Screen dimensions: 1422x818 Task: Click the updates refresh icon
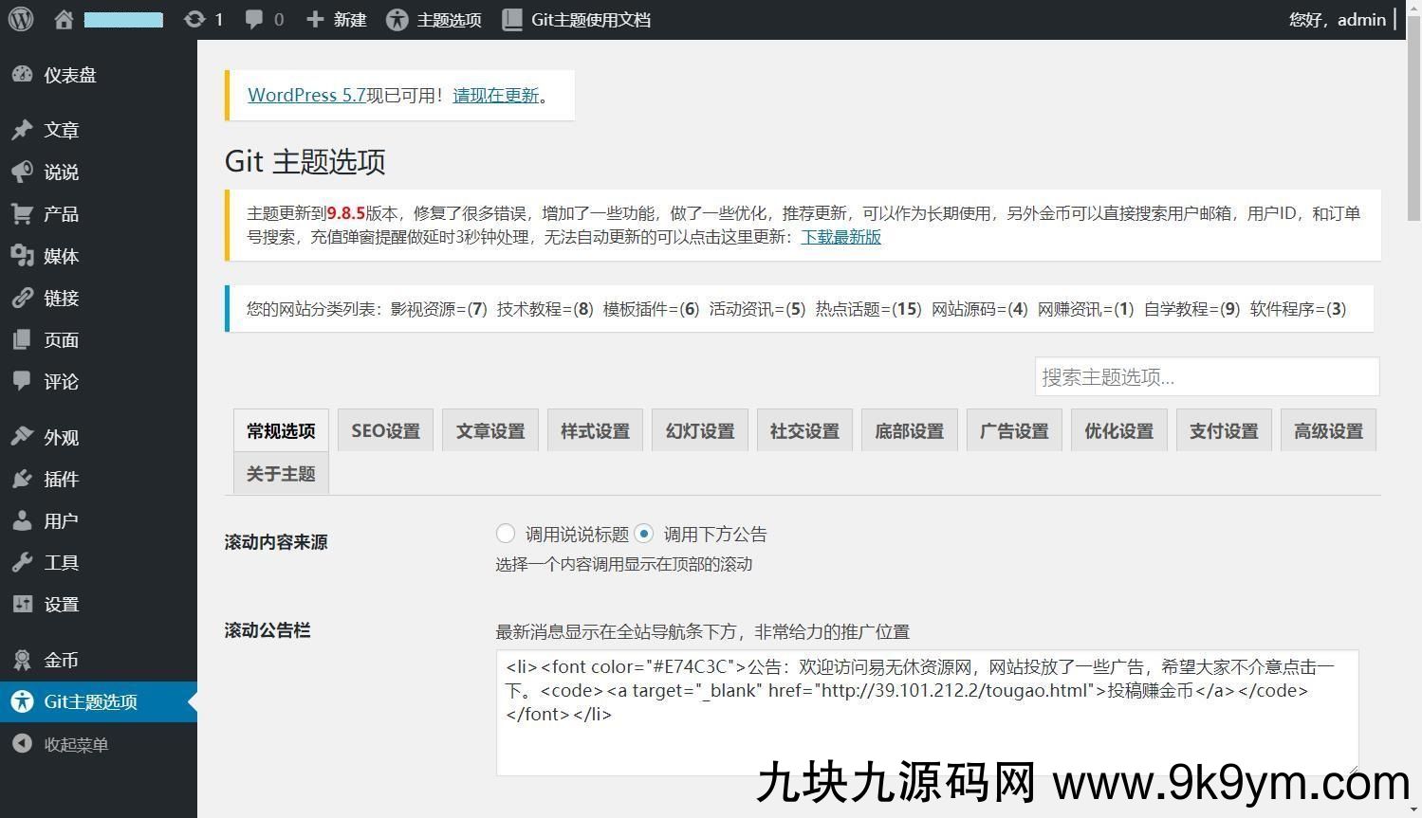tap(194, 19)
